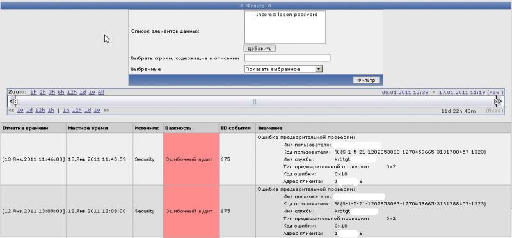Collapse the Фильтр header bar
The width and height of the screenshot is (512, 238).
point(255,6)
